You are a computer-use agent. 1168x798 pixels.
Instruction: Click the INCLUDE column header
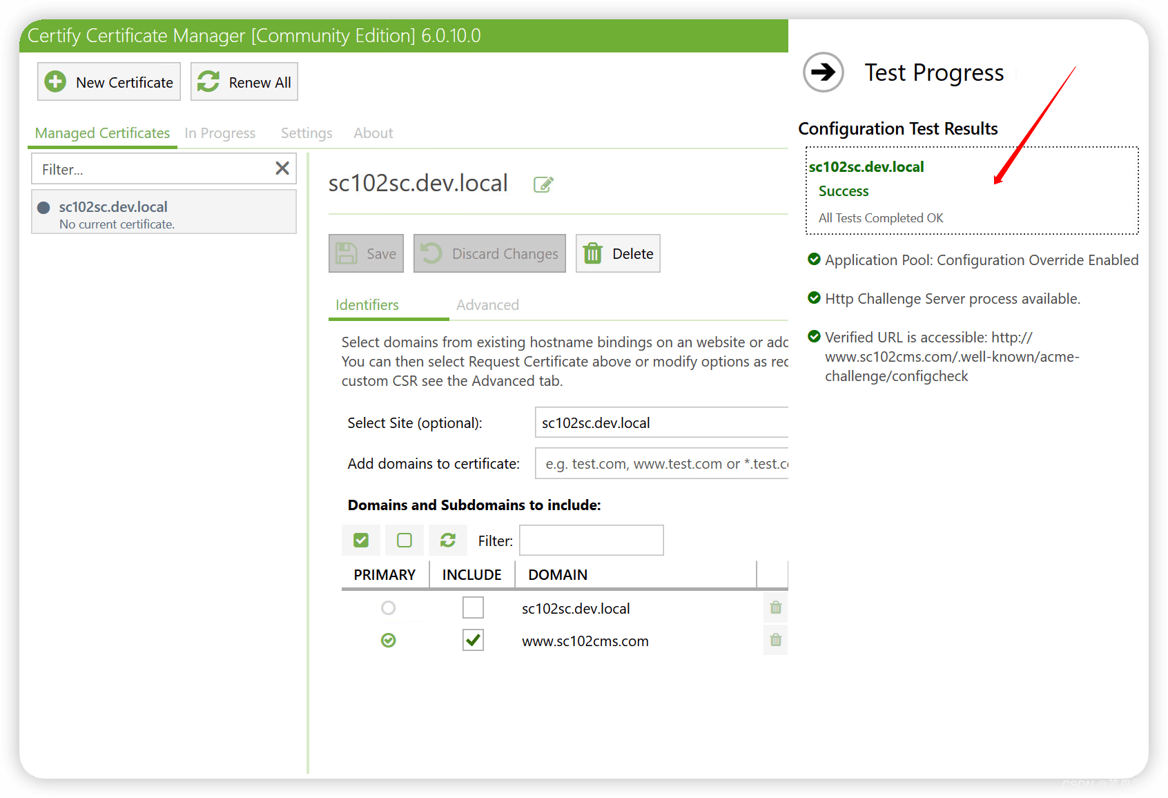472,574
